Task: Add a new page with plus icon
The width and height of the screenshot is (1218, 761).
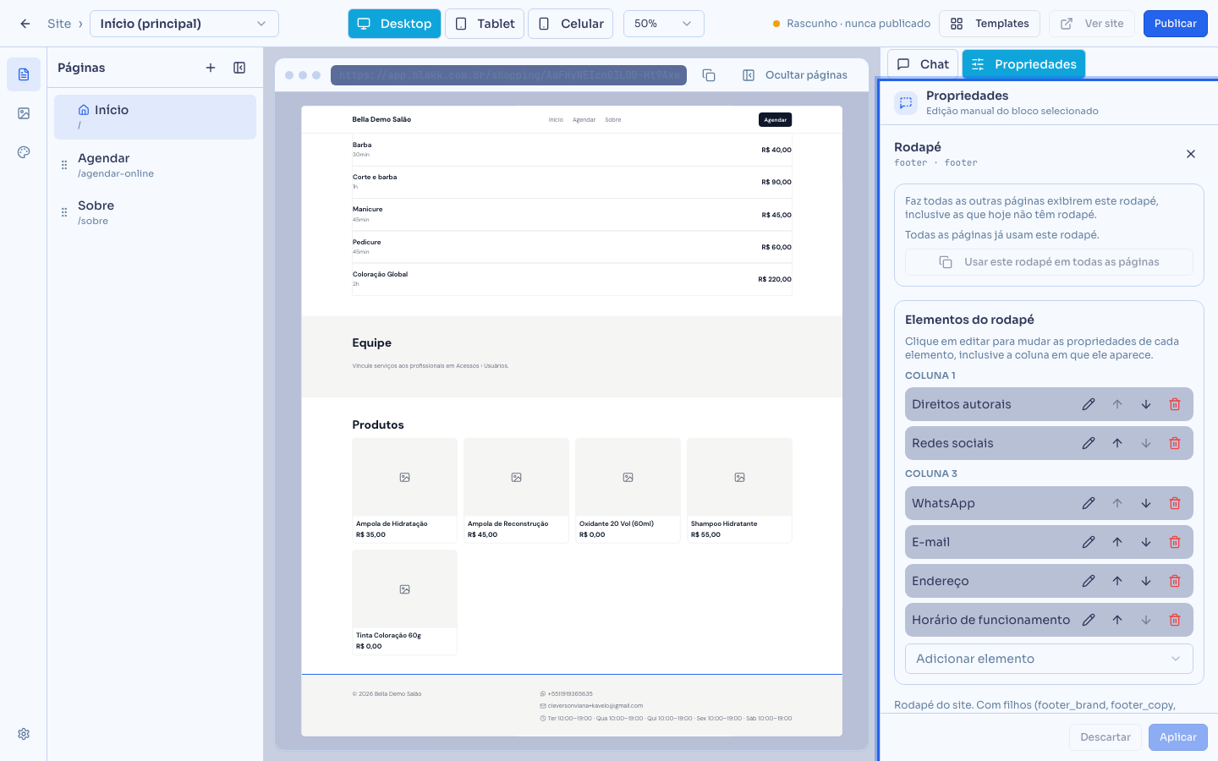Action: (x=211, y=68)
